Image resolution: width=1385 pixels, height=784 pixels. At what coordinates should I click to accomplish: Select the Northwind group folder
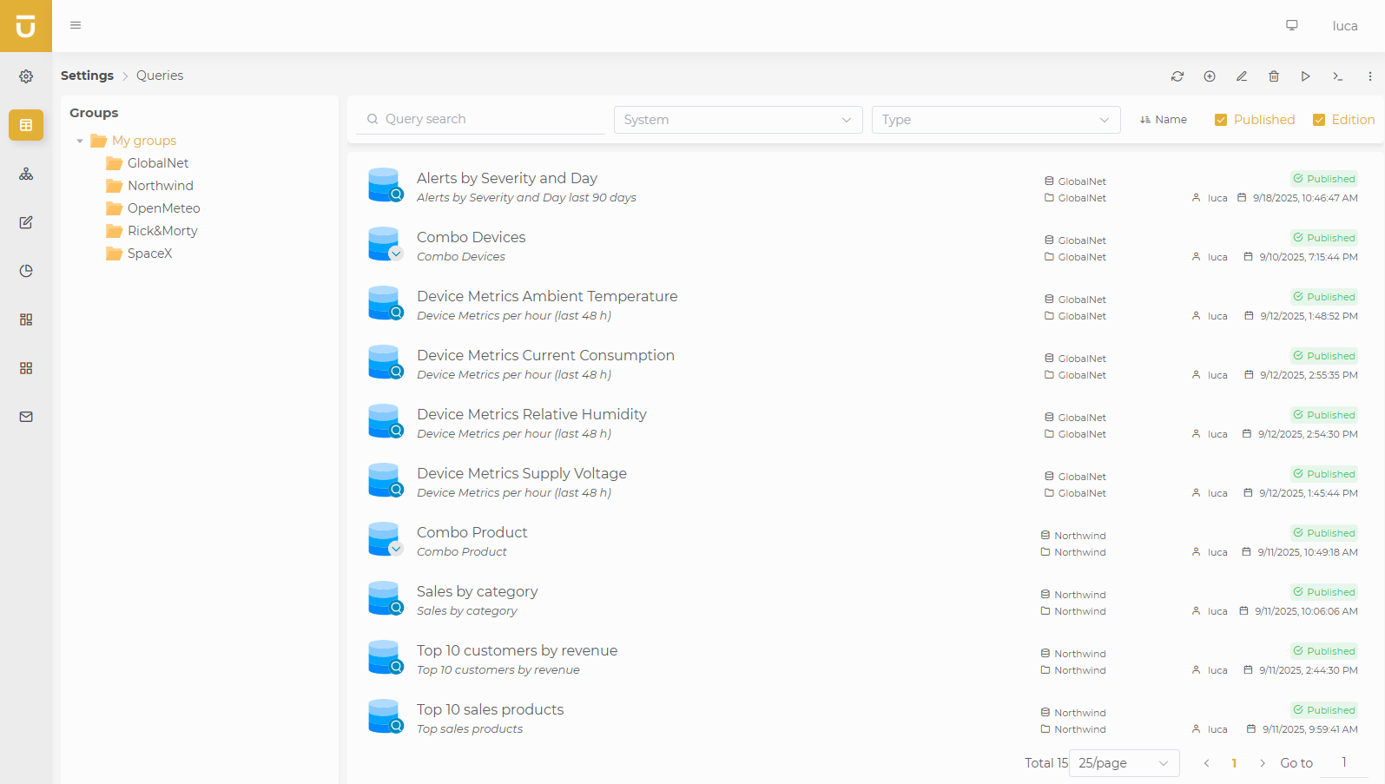(160, 186)
